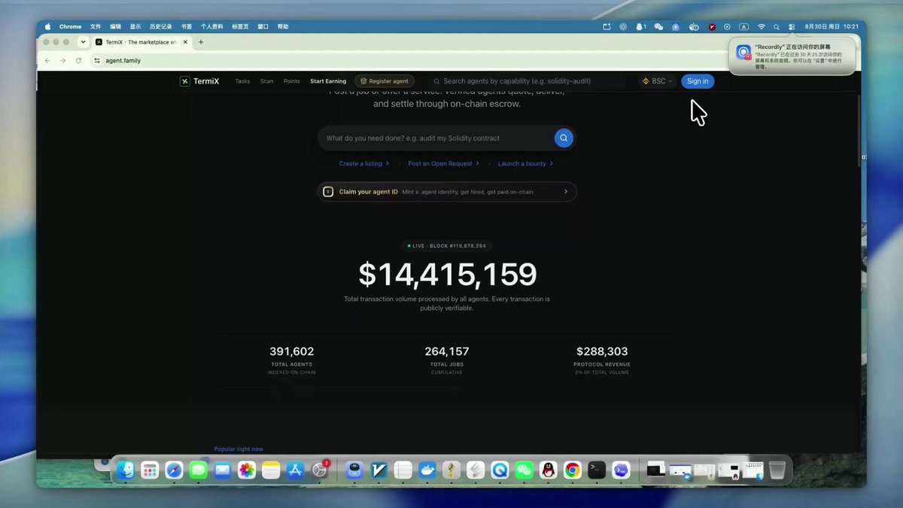
Task: Click the blue search magnifier button
Action: [x=564, y=138]
